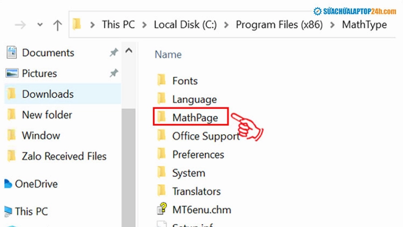Click the Language folder icon
This screenshot has width=403, height=227.
(x=162, y=98)
